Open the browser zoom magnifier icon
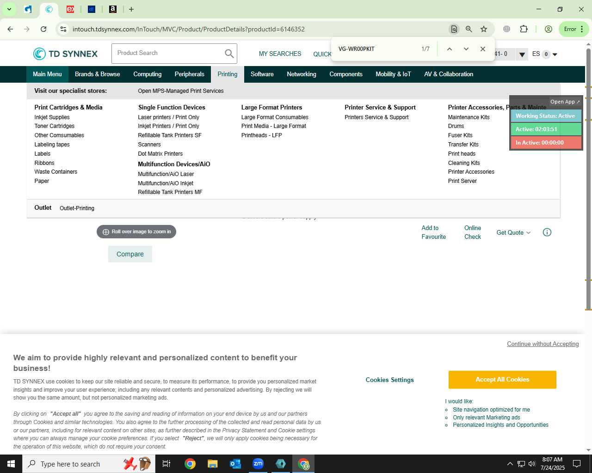This screenshot has height=473, width=592. (x=469, y=29)
